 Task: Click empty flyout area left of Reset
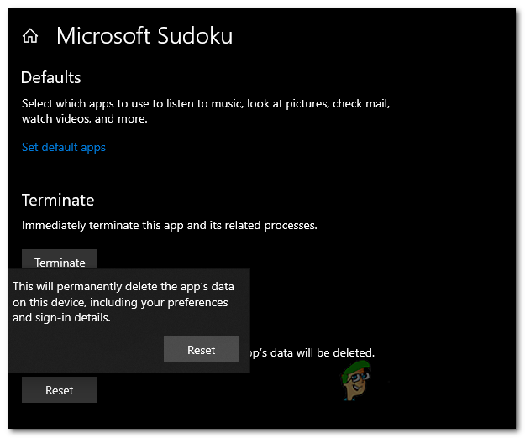coord(84,350)
